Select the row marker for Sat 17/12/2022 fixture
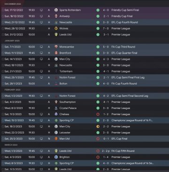 [3, 10]
